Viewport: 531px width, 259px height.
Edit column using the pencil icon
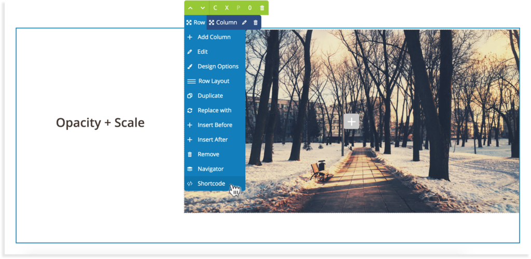[x=245, y=23]
